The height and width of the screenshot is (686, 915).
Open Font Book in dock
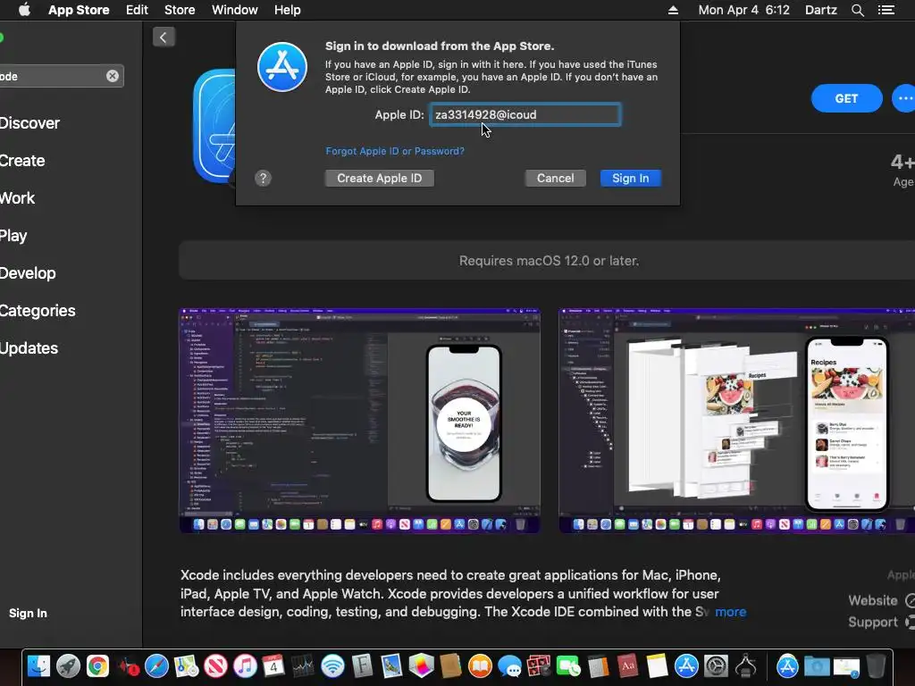[363, 666]
